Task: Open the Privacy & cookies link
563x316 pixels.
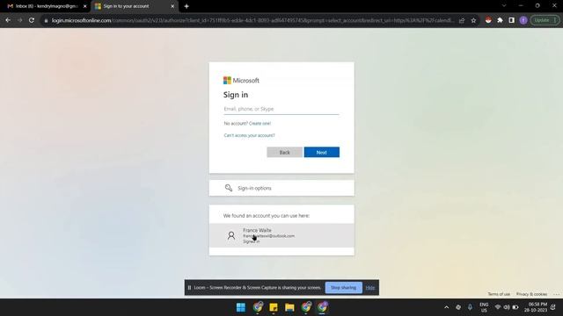Action: pyautogui.click(x=531, y=294)
